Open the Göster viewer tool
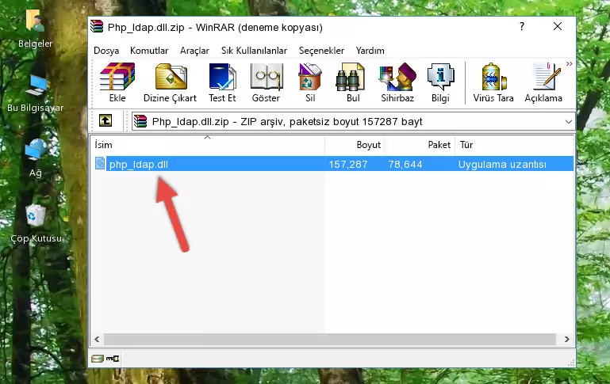This screenshot has height=384, width=610. (x=266, y=82)
